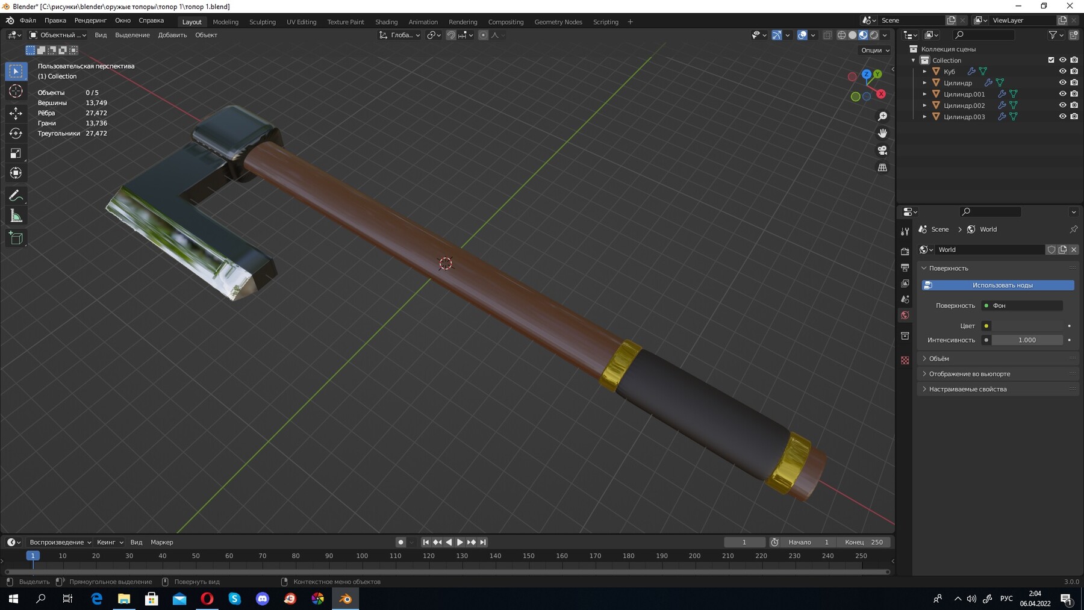Open the Render properties tab
The width and height of the screenshot is (1084, 610).
(x=905, y=252)
